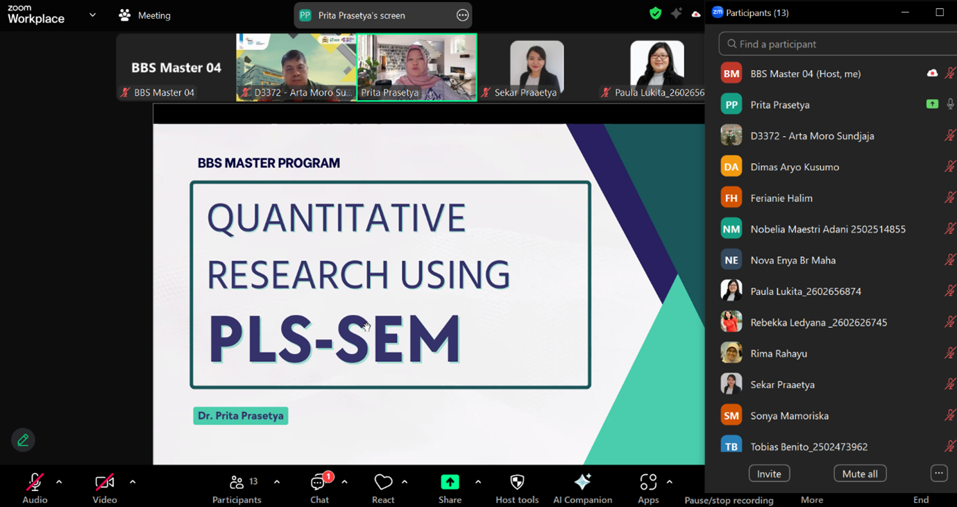
Task: Open options for Prita Prasetya's screen
Action: pyautogui.click(x=462, y=15)
